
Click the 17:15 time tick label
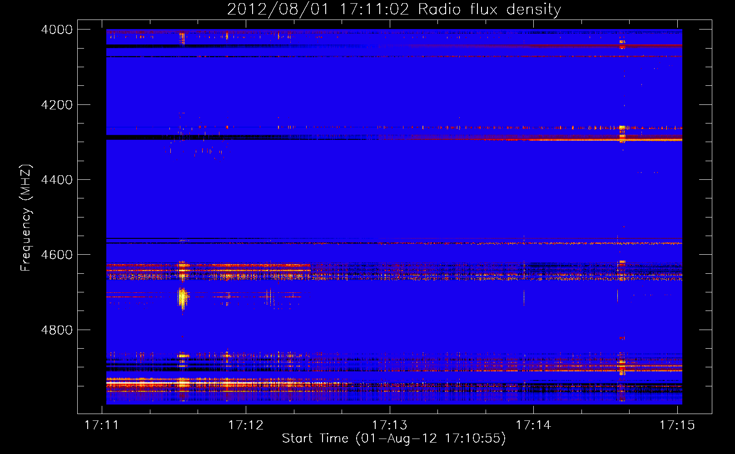click(x=677, y=425)
